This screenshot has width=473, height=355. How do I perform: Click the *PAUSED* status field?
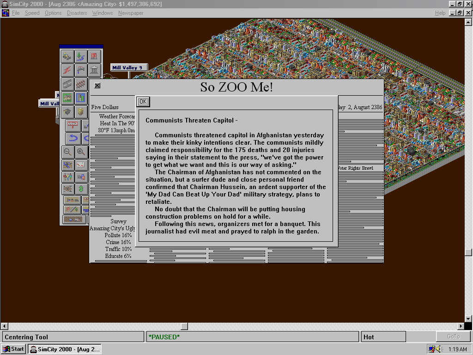[252, 337]
